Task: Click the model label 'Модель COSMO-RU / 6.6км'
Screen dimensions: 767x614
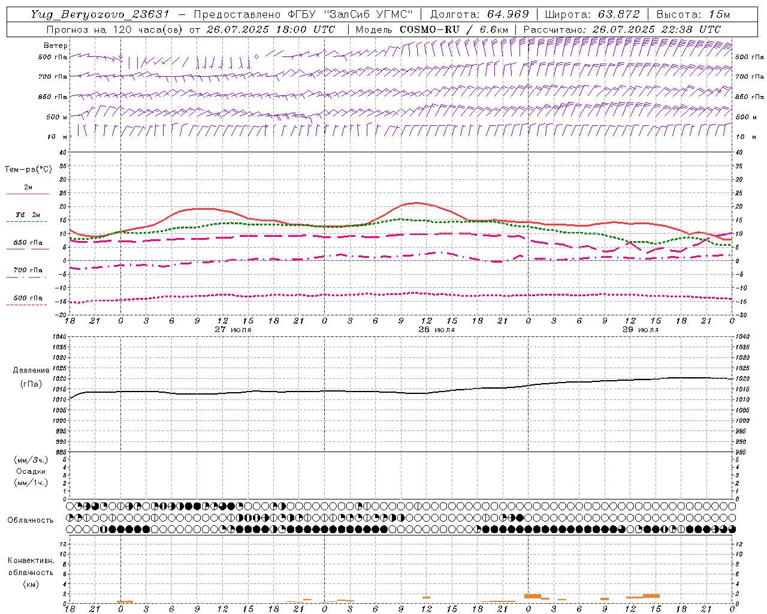Action: (x=432, y=29)
